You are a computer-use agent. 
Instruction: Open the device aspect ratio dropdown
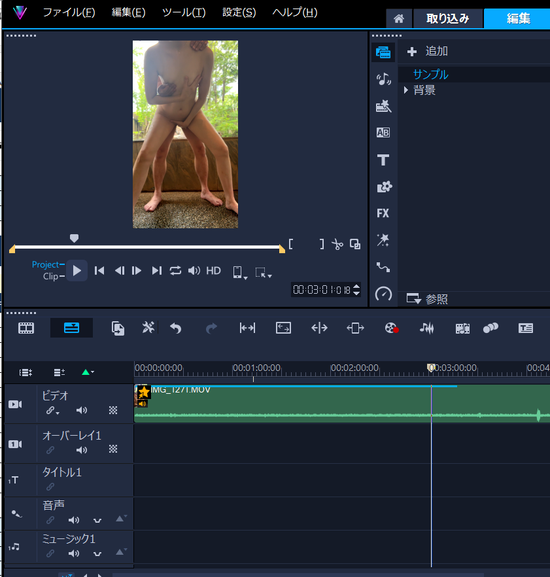coord(240,273)
